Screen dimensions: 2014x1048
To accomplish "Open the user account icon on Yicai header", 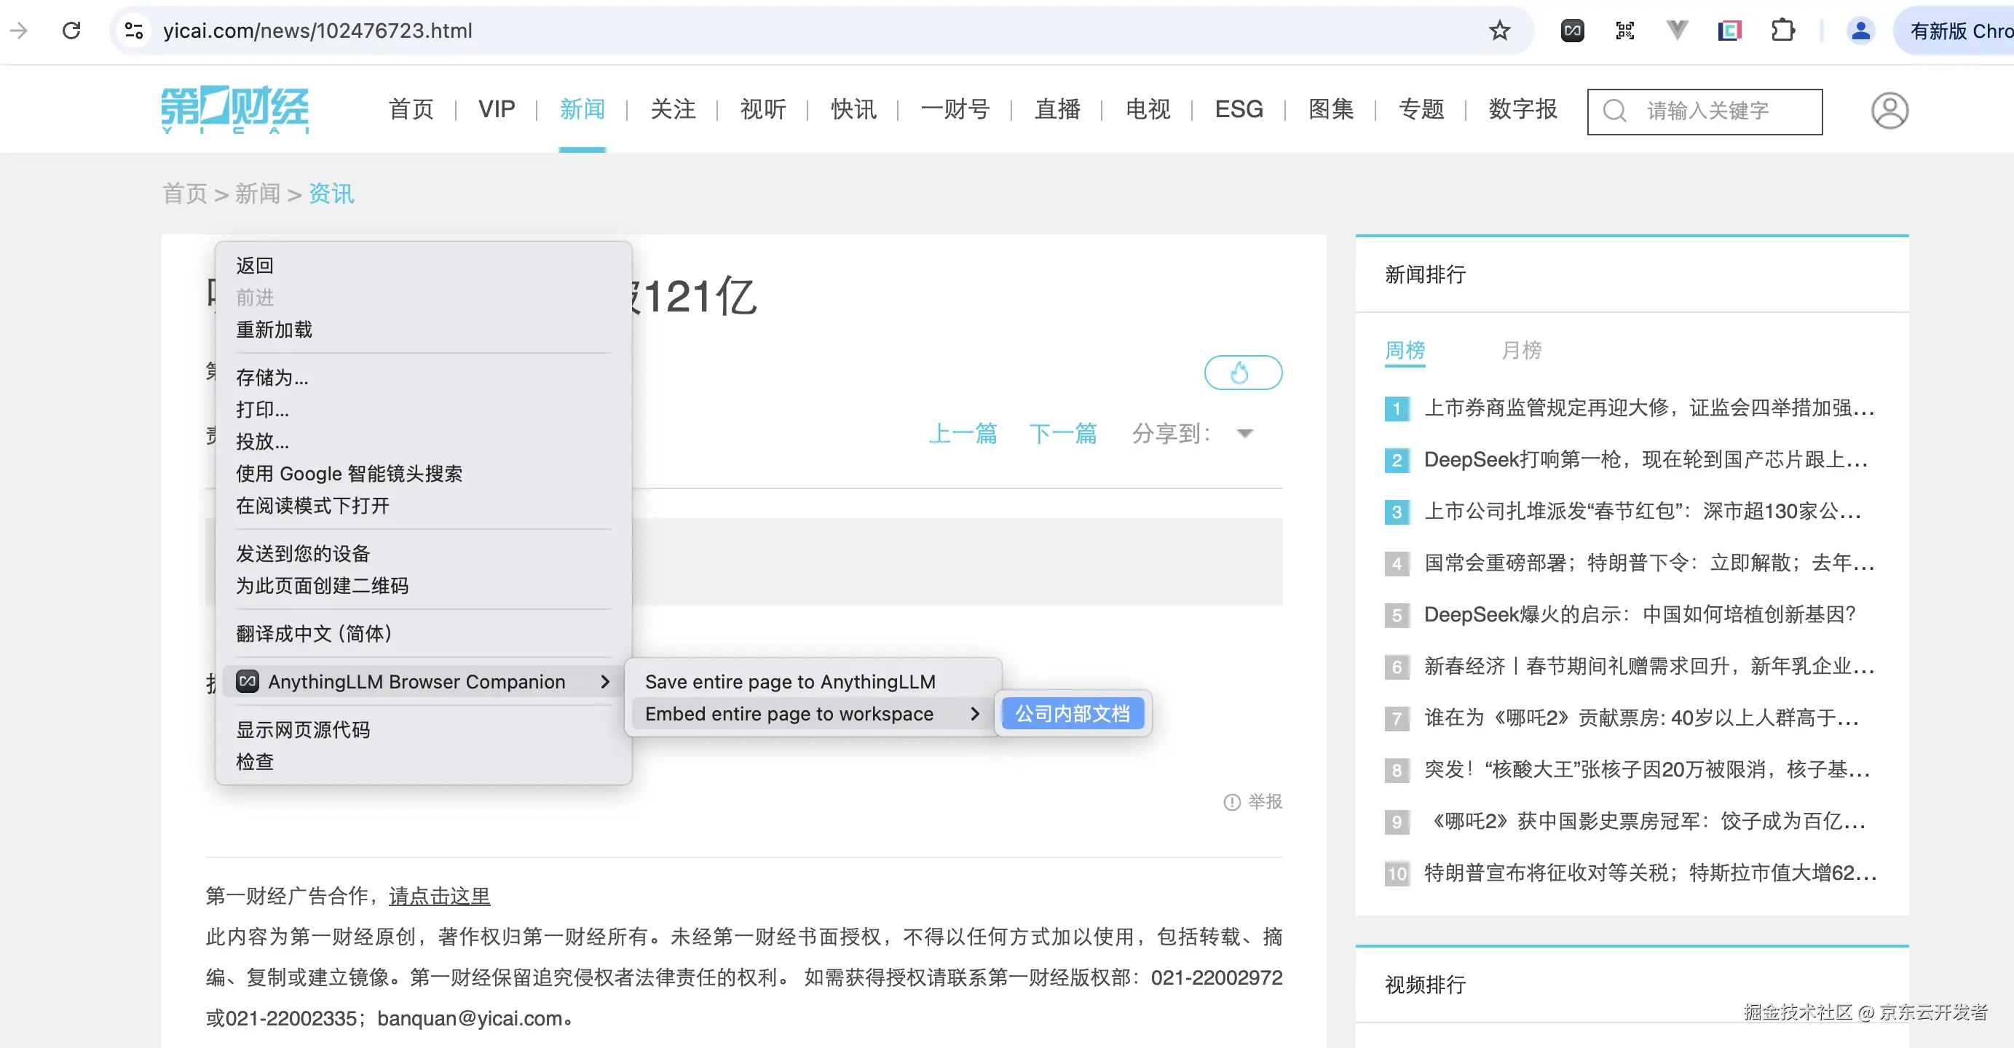I will tap(1889, 111).
